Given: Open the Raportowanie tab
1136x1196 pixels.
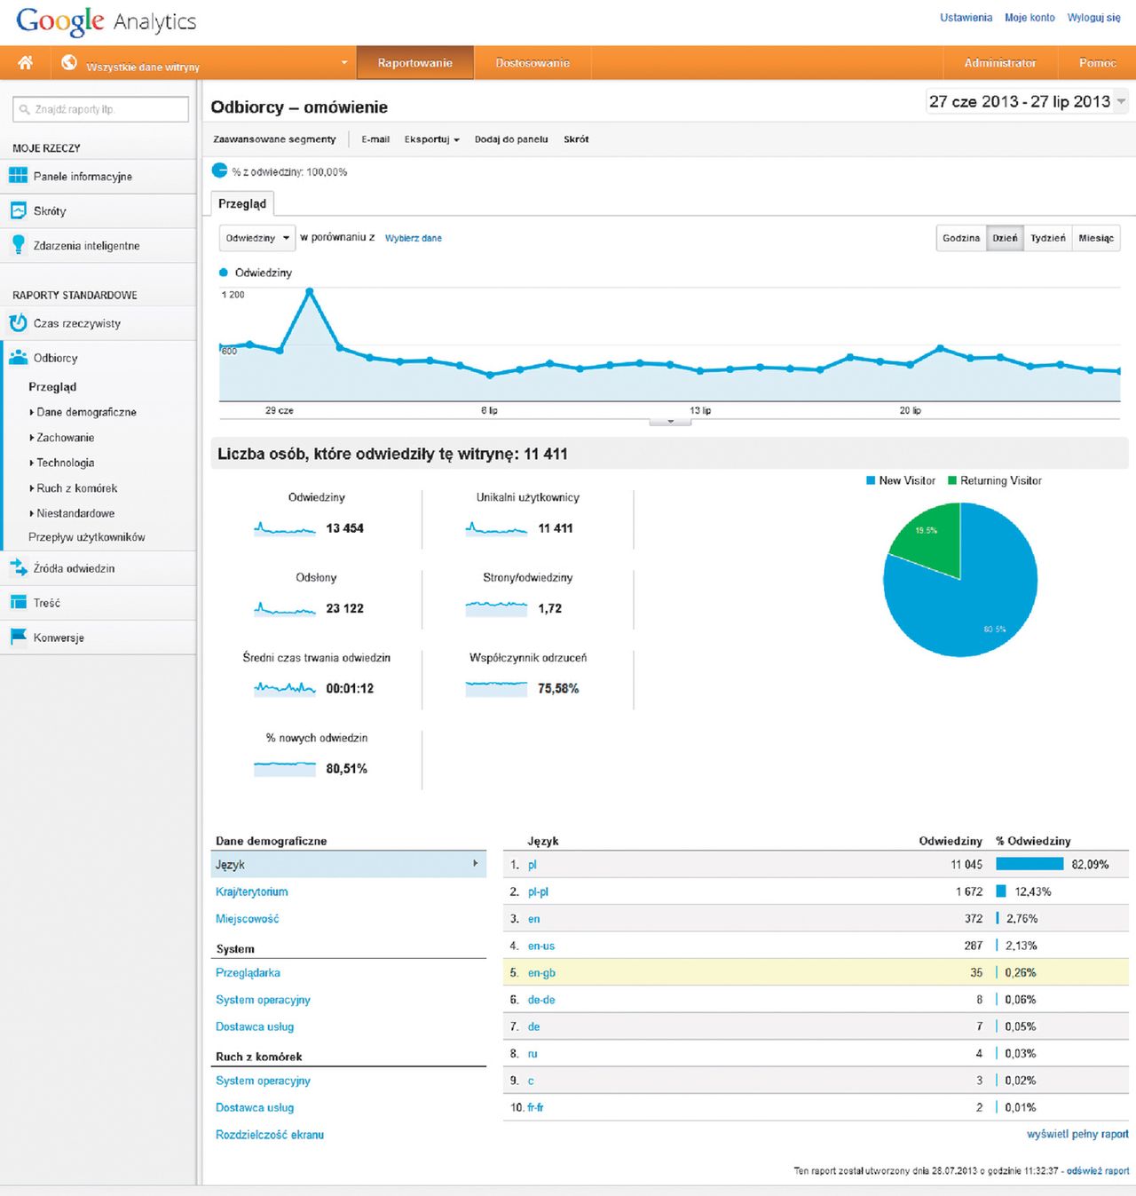Looking at the screenshot, I should click(415, 63).
